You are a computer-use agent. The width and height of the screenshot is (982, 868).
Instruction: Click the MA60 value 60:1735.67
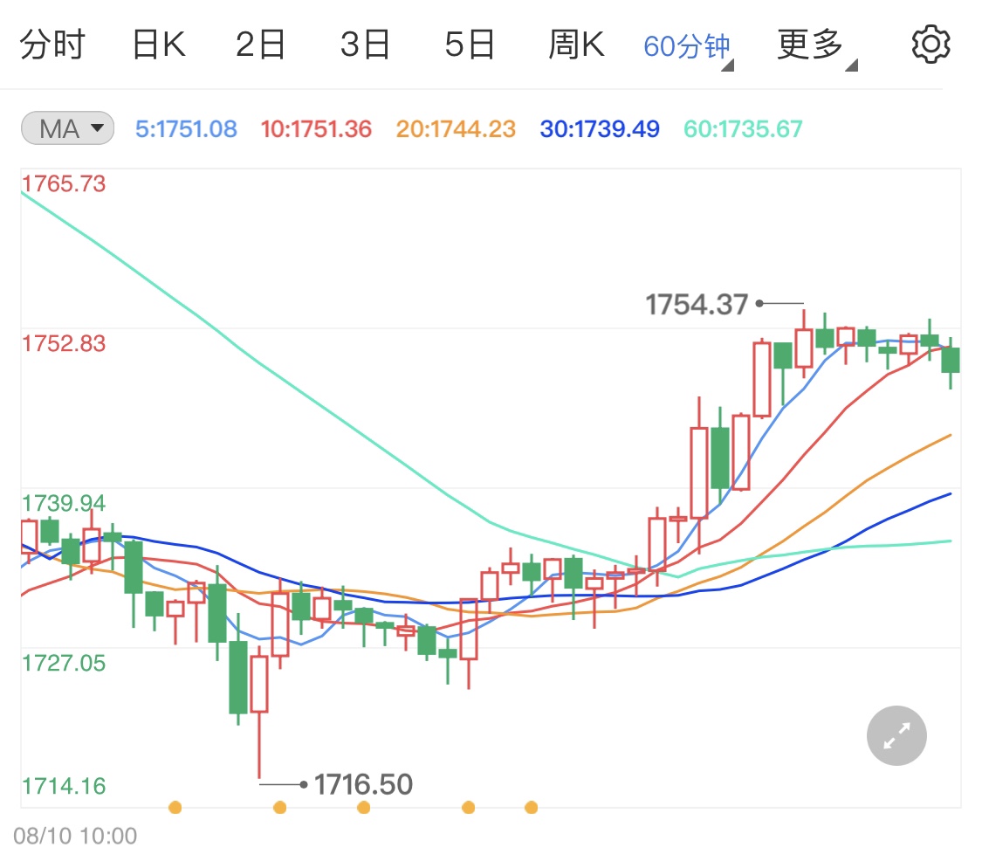pyautogui.click(x=743, y=129)
